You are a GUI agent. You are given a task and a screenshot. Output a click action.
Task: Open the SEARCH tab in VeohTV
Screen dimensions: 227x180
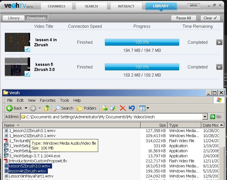coord(91,6)
